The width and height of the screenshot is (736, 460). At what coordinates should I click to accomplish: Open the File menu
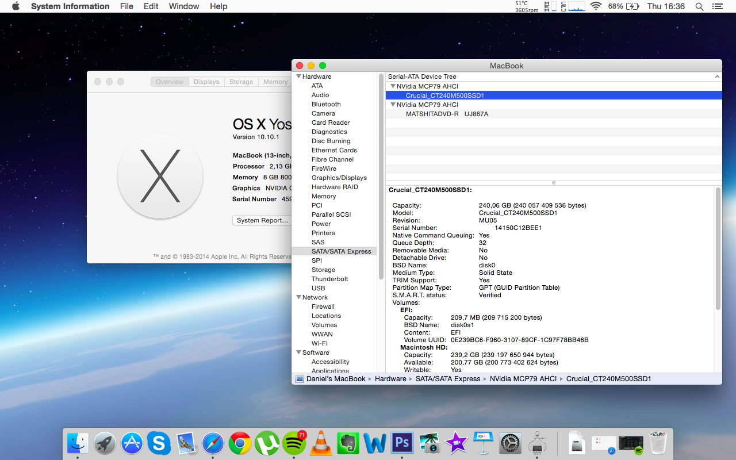click(x=126, y=6)
